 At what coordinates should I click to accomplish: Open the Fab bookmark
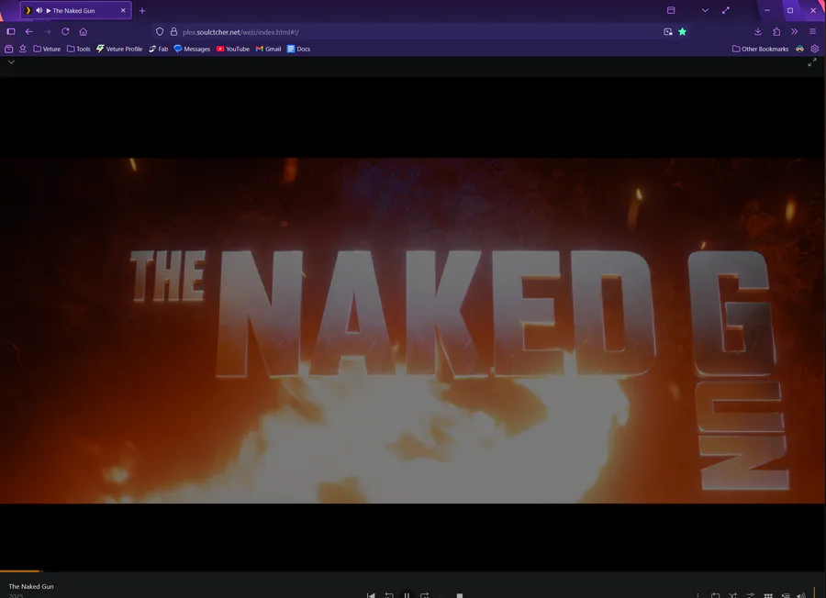[158, 49]
